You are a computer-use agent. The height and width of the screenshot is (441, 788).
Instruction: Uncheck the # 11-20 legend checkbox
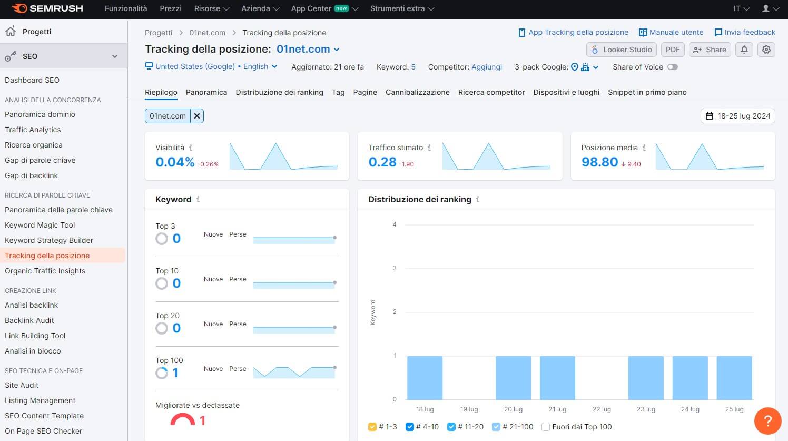[451, 427]
